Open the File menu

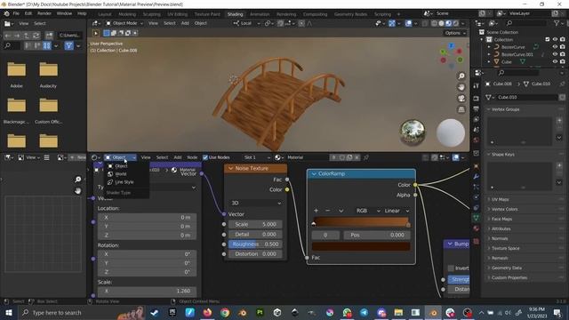click(x=16, y=13)
